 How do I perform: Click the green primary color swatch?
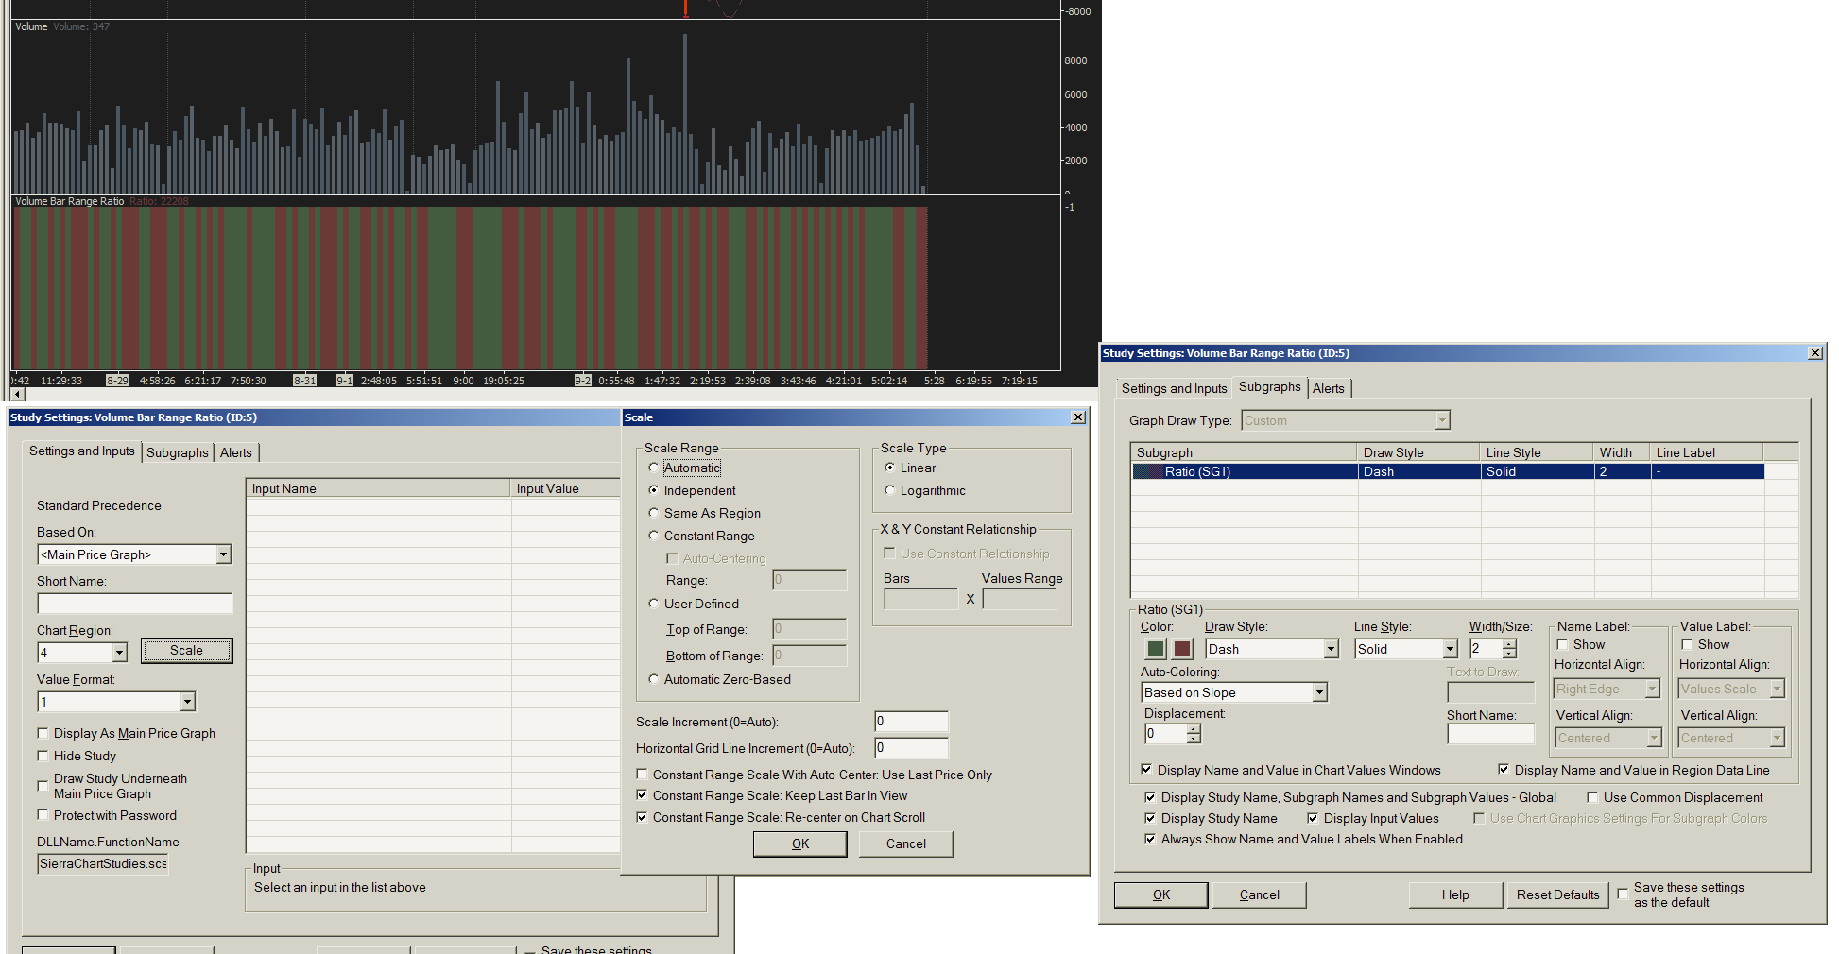tap(1155, 649)
